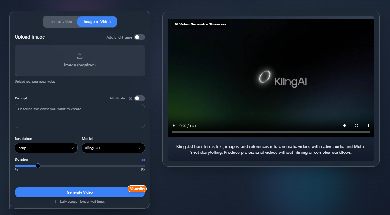The image size is (390, 215).
Task: Select Image to Video tab
Action: click(x=97, y=22)
